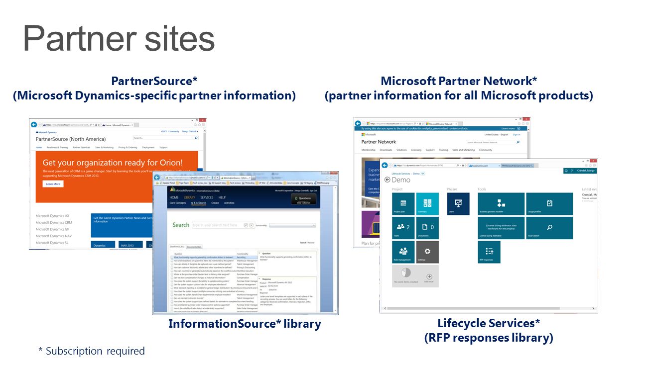Image resolution: width=650 pixels, height=365 pixels.
Task: Expand the Demo project dropdown in Lifecycle Services breadcrumb
Action: (x=423, y=174)
